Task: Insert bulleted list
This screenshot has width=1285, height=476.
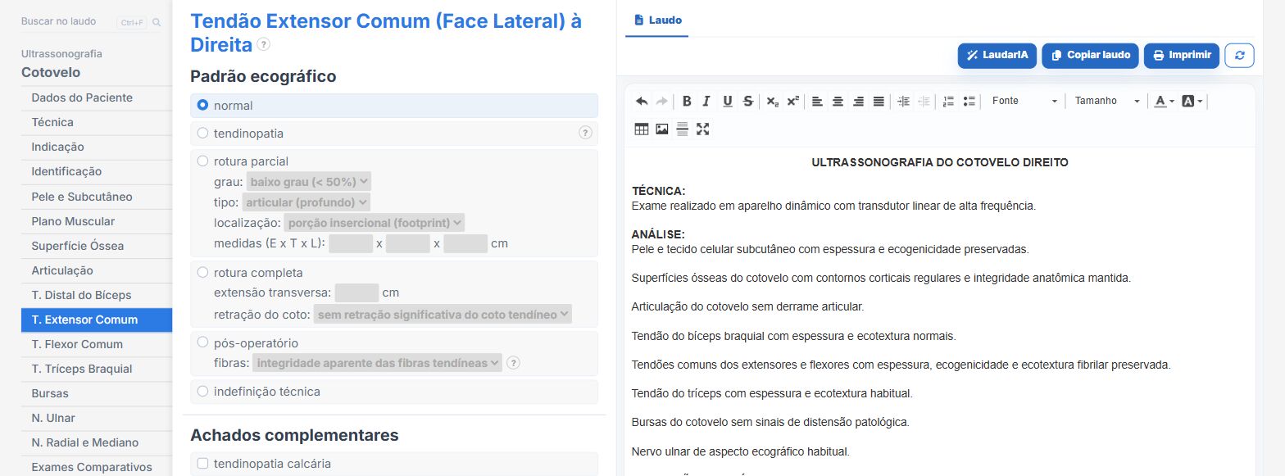Action: 969,102
